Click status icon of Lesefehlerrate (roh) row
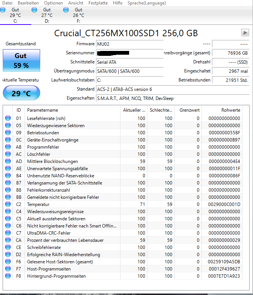Image resolution: width=253 pixels, height=295 pixels. pyautogui.click(x=8, y=118)
